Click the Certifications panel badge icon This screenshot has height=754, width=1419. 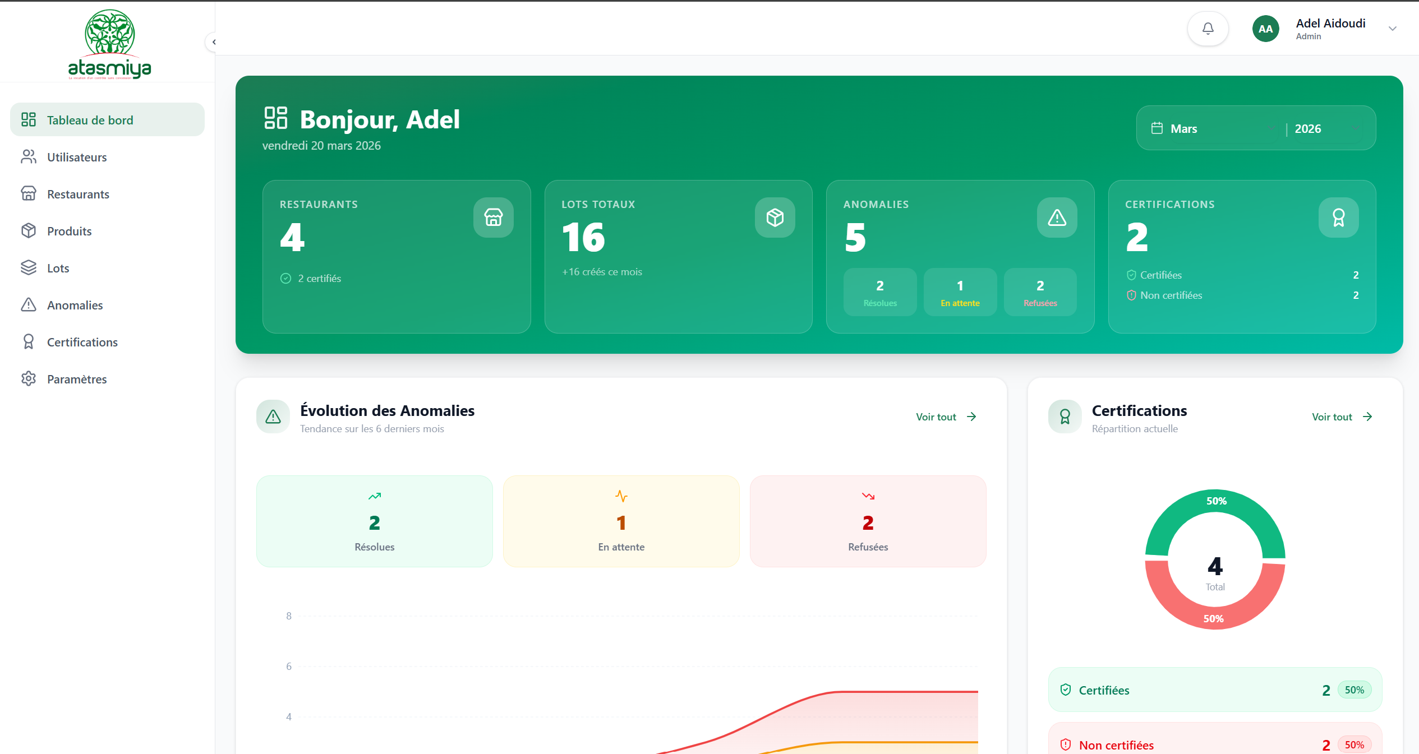click(1065, 417)
